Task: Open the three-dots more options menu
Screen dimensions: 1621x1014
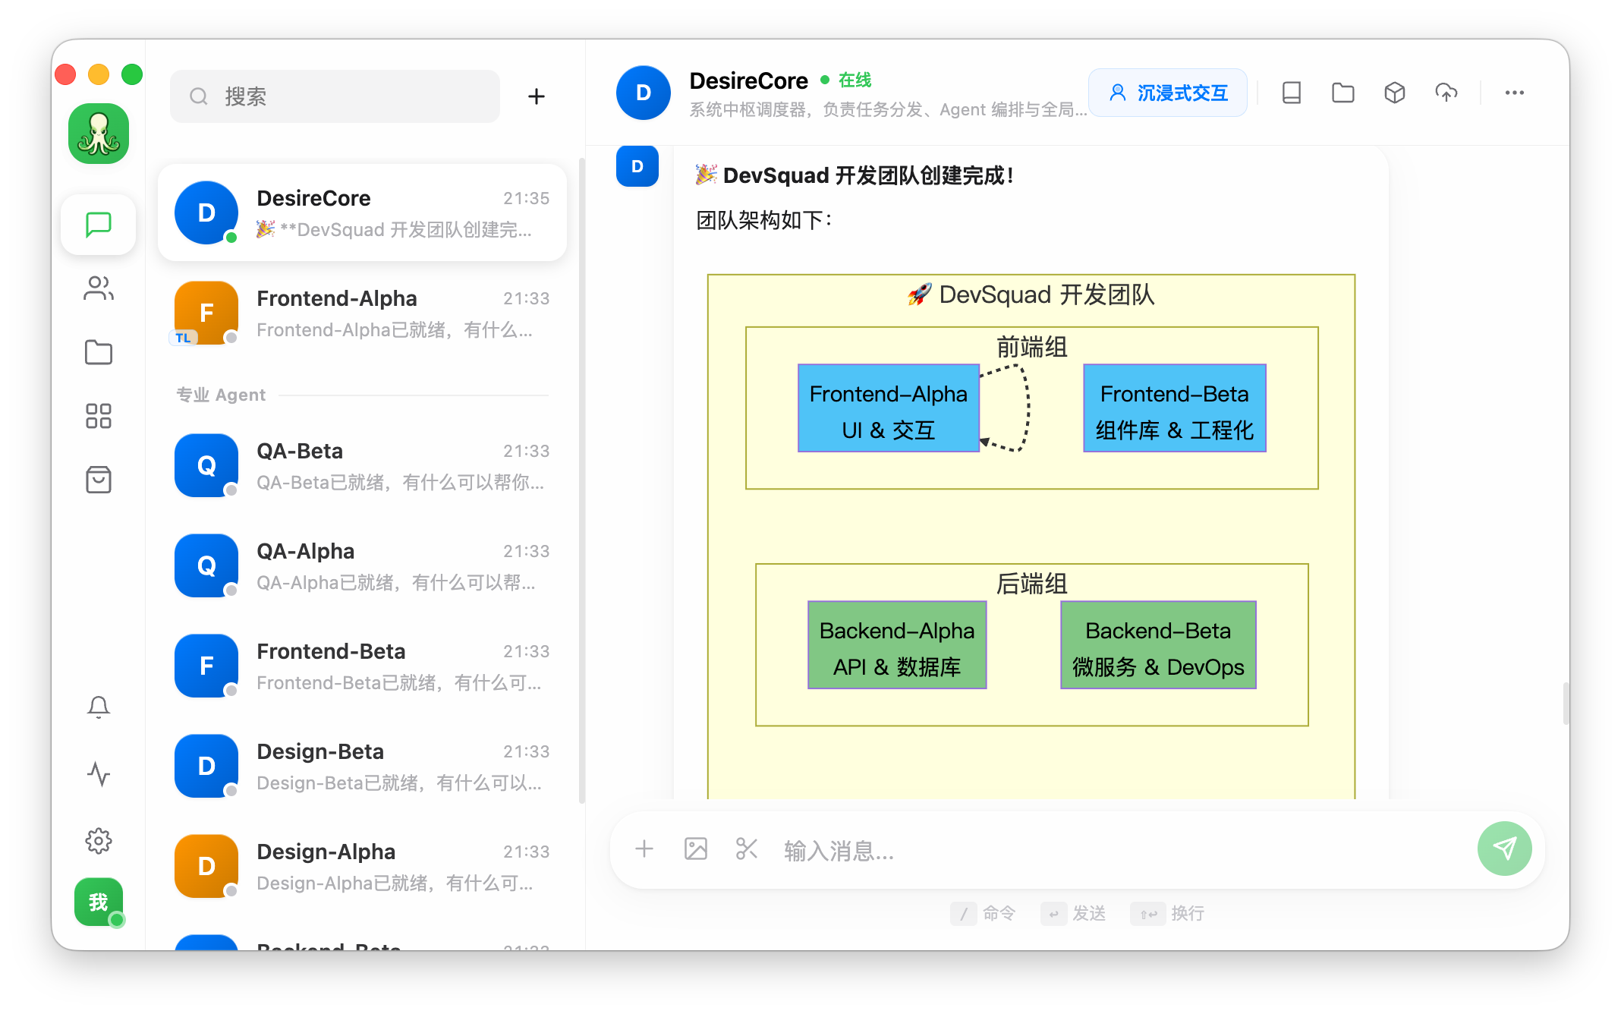Action: point(1514,93)
